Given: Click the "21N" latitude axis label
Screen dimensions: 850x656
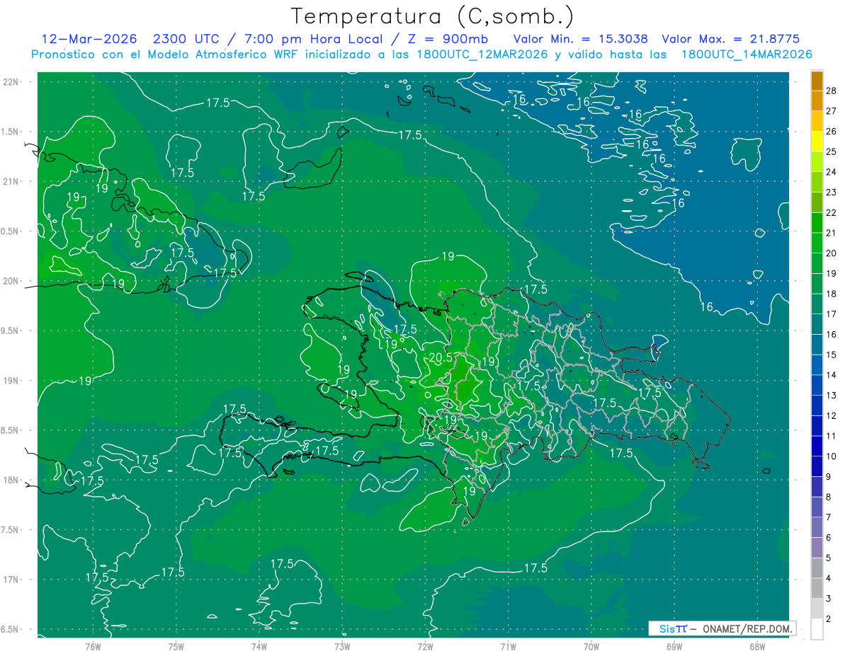Looking at the screenshot, I should 11,181.
